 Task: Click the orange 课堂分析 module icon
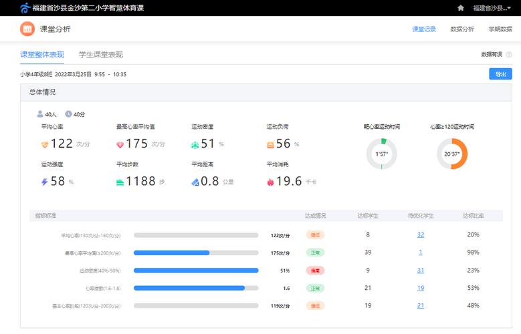[27, 29]
